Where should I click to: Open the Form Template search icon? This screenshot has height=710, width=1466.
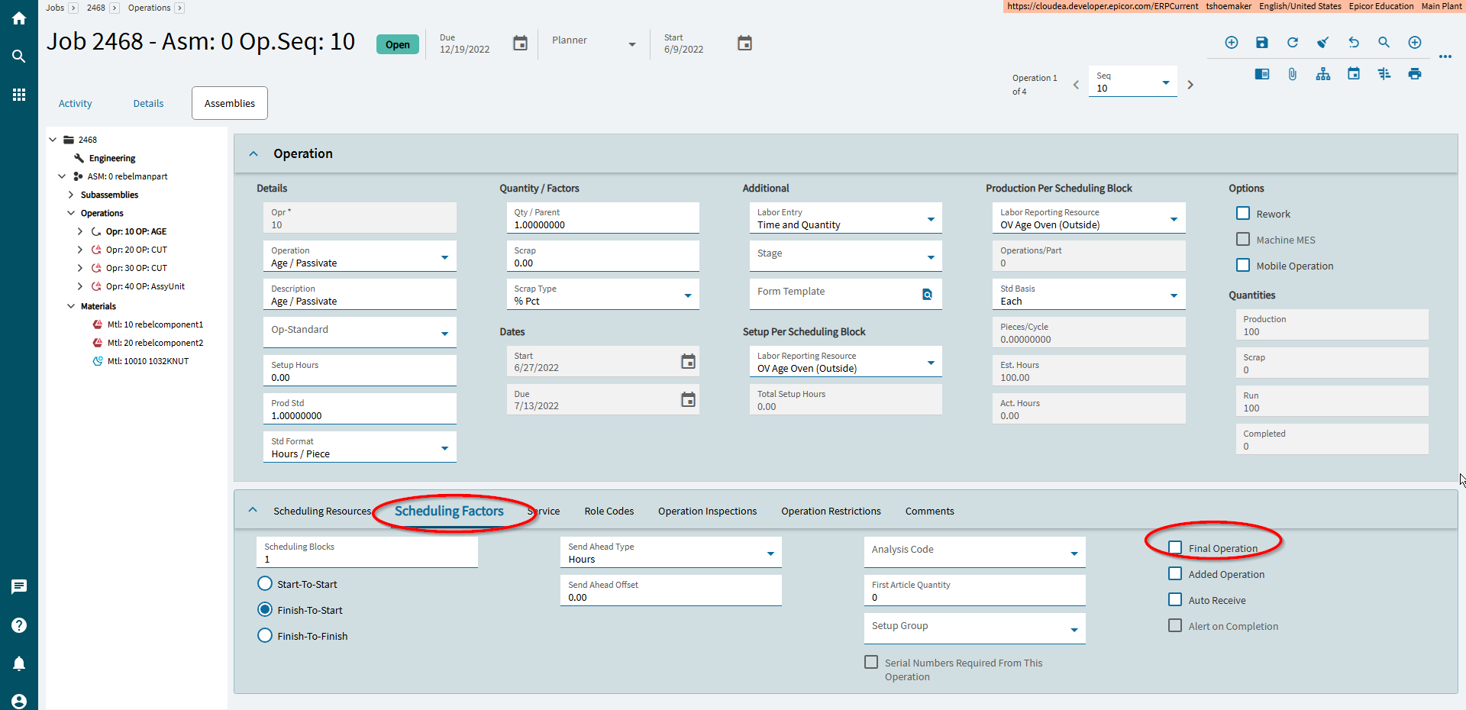coord(927,295)
